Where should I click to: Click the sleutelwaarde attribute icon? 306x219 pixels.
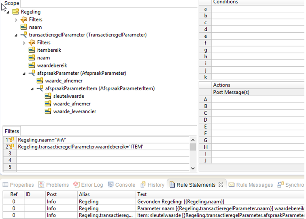(48, 96)
